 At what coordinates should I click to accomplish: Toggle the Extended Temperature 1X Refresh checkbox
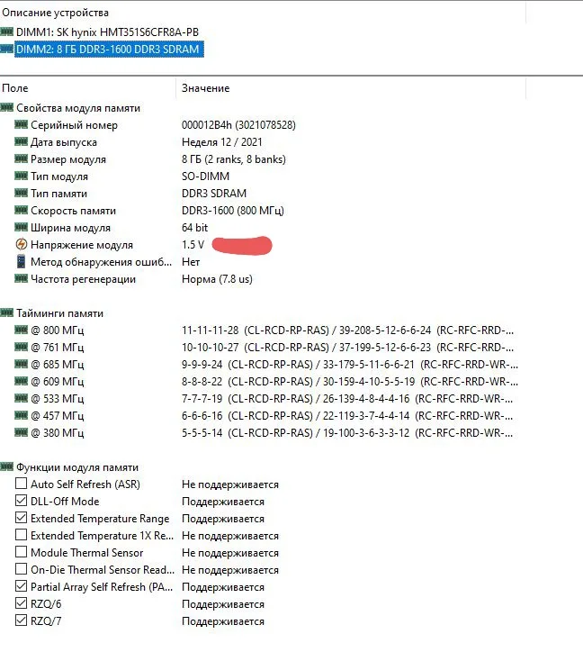point(21,535)
